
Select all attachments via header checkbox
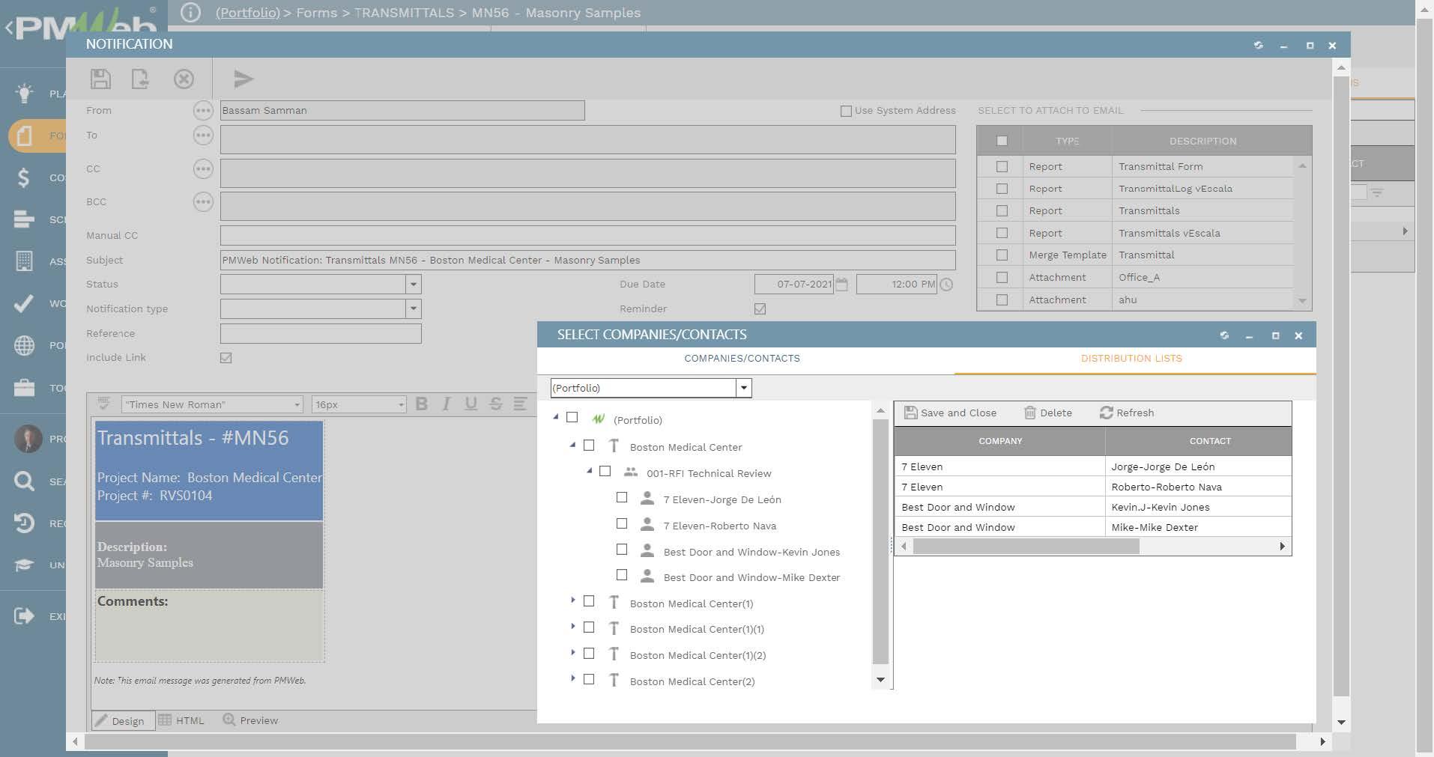[x=1002, y=141]
